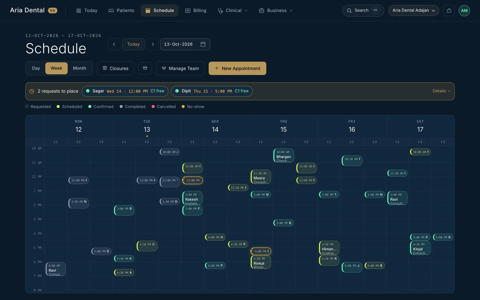Click the Aria Dental logo
480x300 pixels.
coord(34,10)
